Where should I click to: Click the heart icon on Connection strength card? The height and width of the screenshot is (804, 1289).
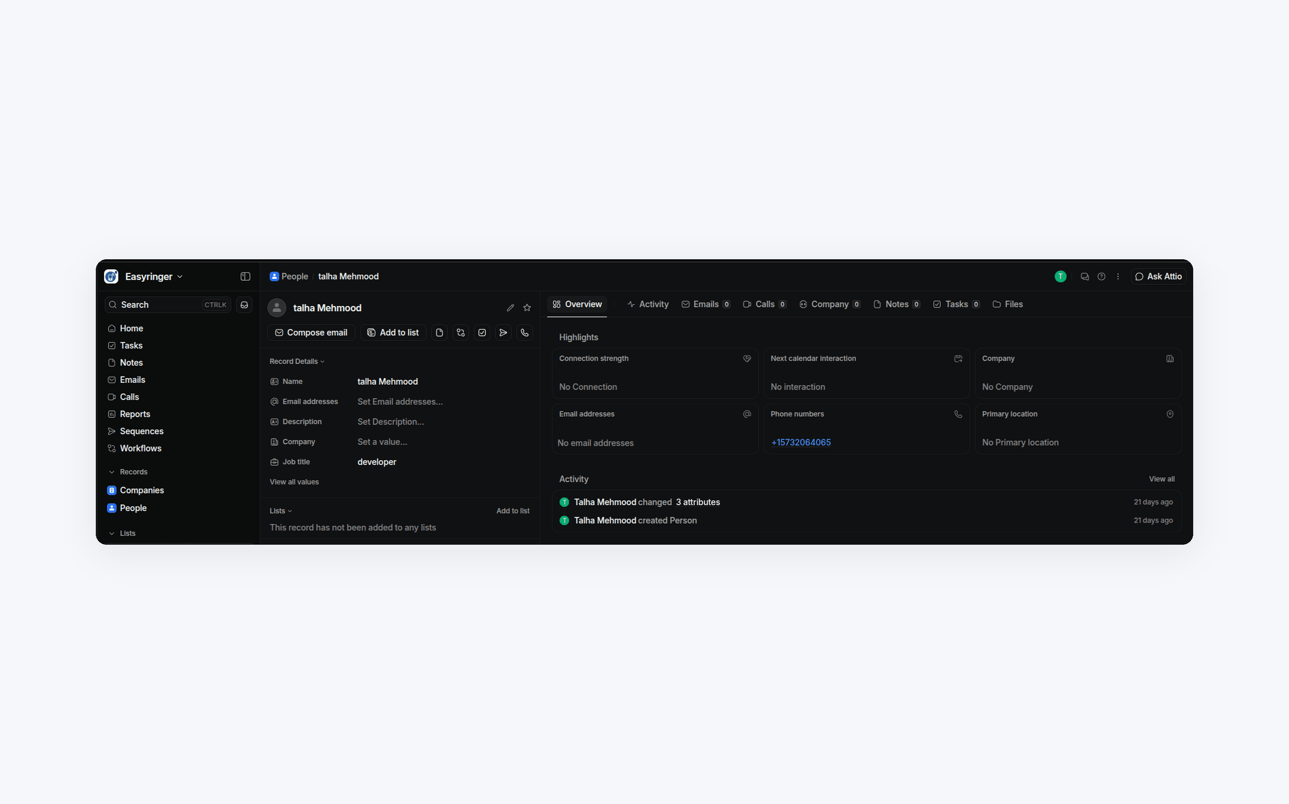pyautogui.click(x=747, y=359)
